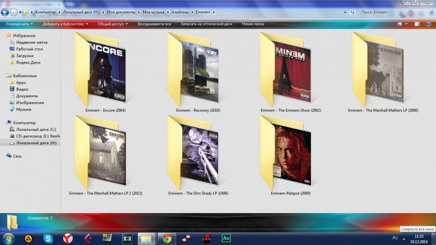The height and width of the screenshot is (245, 436).
Task: Navigate to Моя музыка in breadcrumb
Action: pyautogui.click(x=153, y=12)
